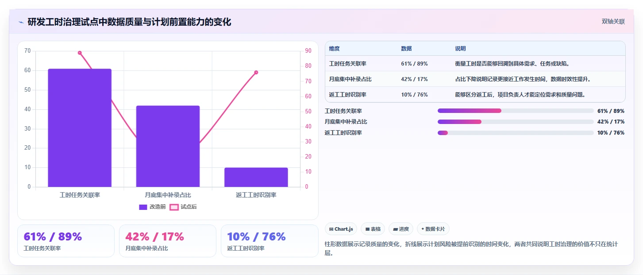The height and width of the screenshot is (275, 643).
Task: Click 返工工时识别率 table row label
Action: (347, 95)
